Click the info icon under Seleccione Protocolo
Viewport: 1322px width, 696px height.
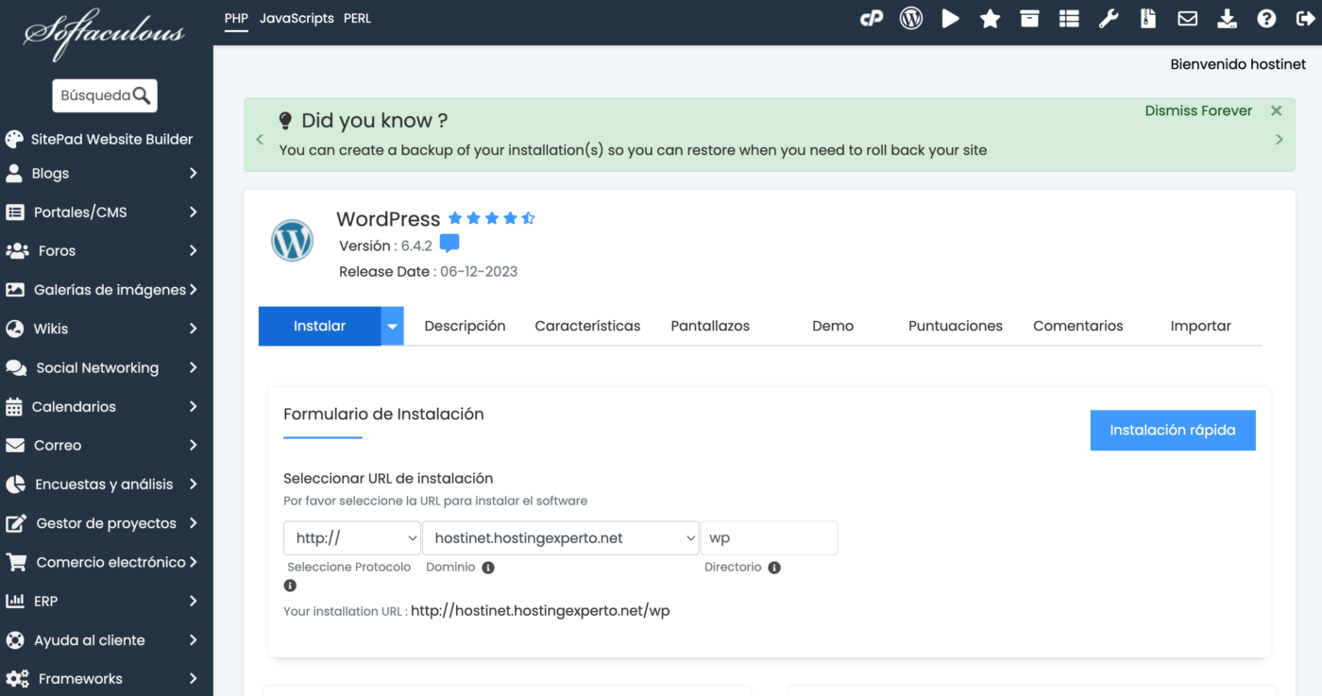coord(290,586)
